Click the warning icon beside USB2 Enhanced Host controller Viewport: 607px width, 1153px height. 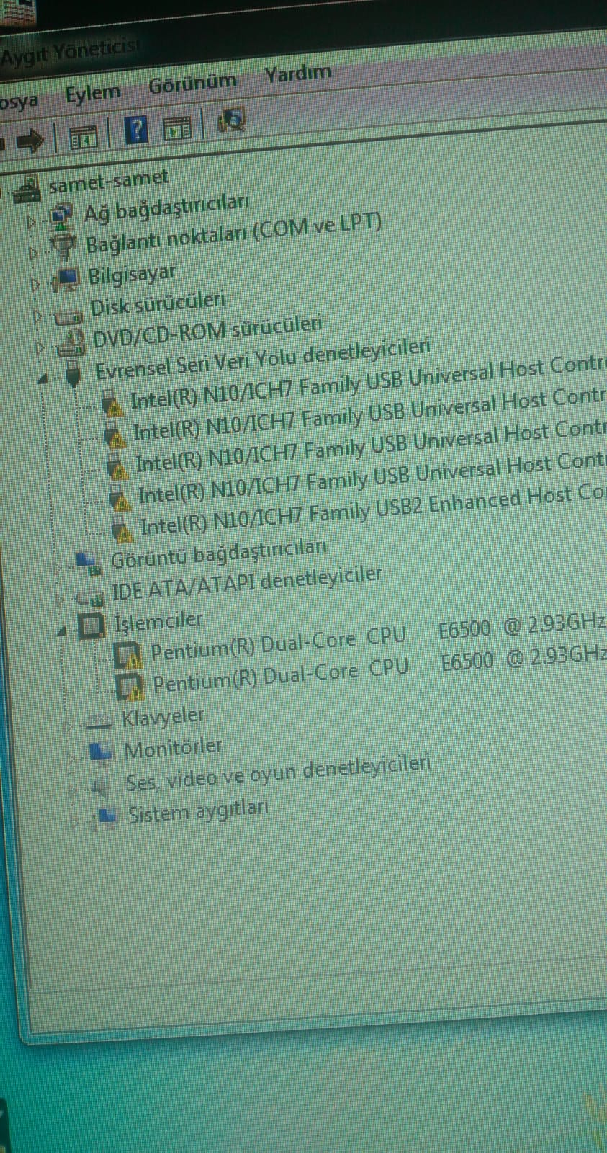[122, 529]
